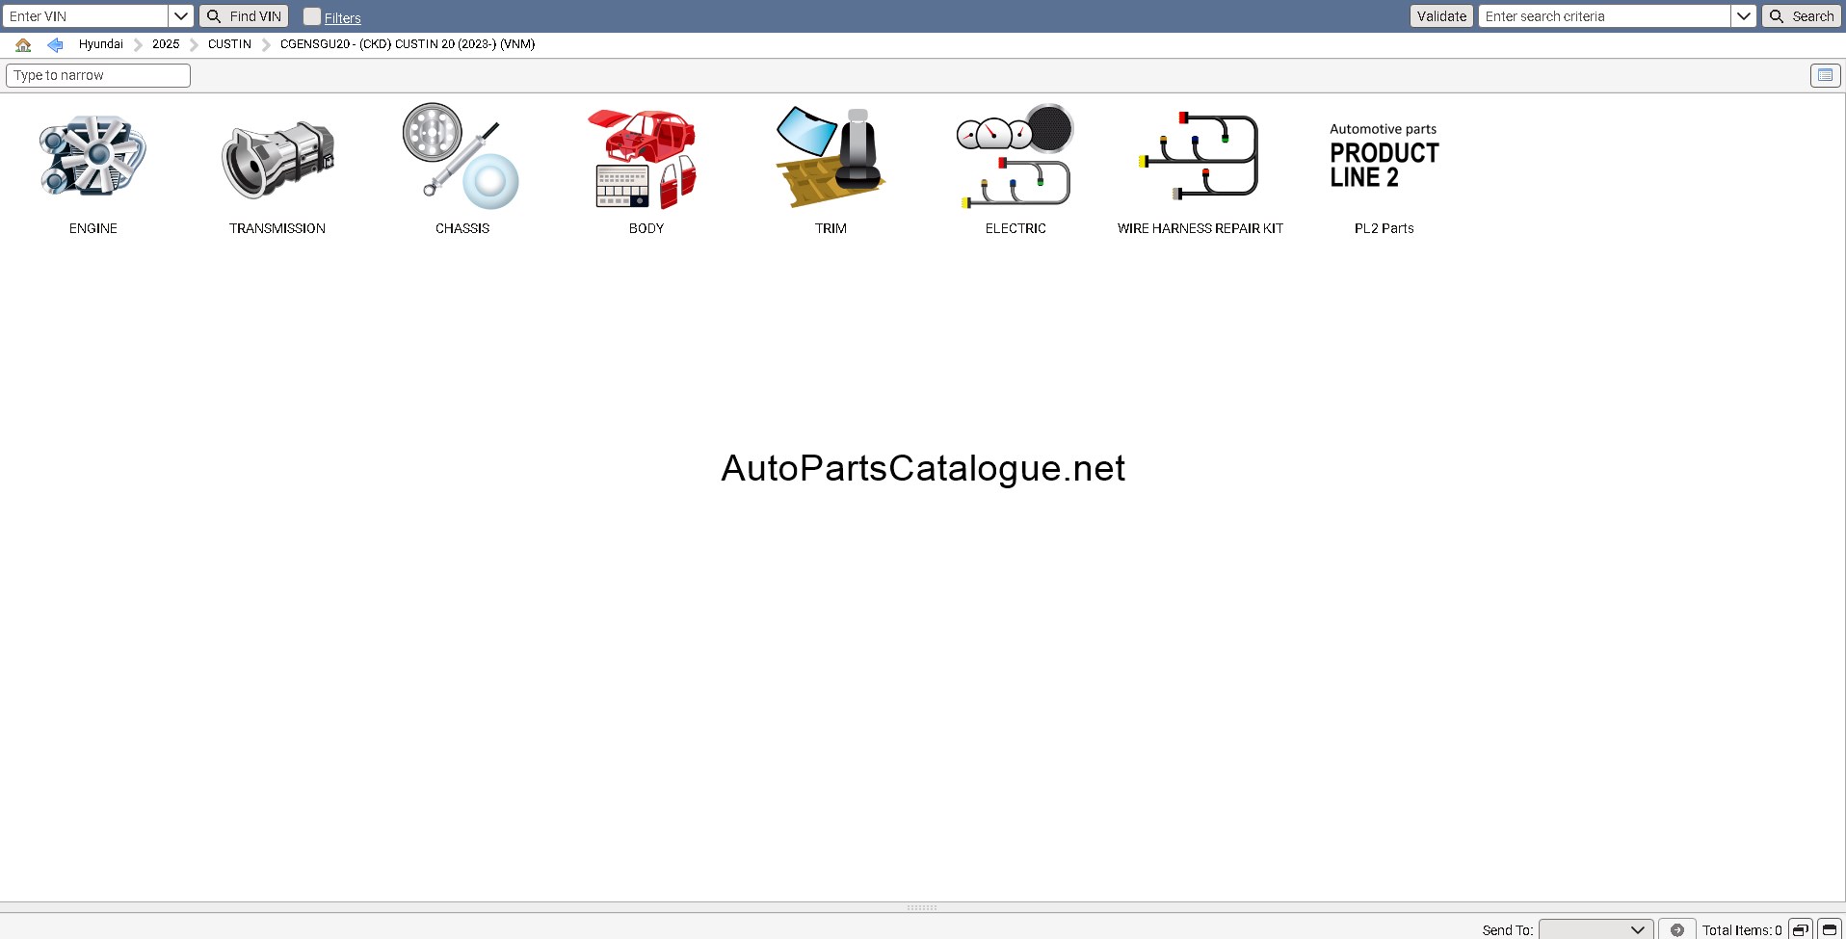The height and width of the screenshot is (939, 1846).
Task: Click the blue back arrow icon
Action: [x=55, y=44]
